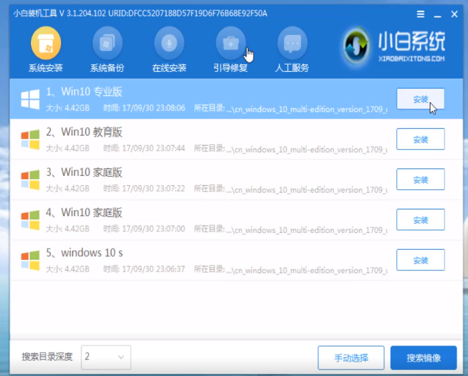Install windows 10 s with 安装 button

click(x=420, y=260)
